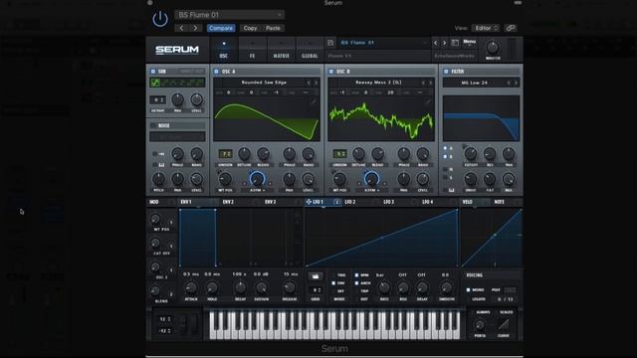637x358 pixels.
Task: Open the OSC B wavetable name selector
Action: pos(378,83)
